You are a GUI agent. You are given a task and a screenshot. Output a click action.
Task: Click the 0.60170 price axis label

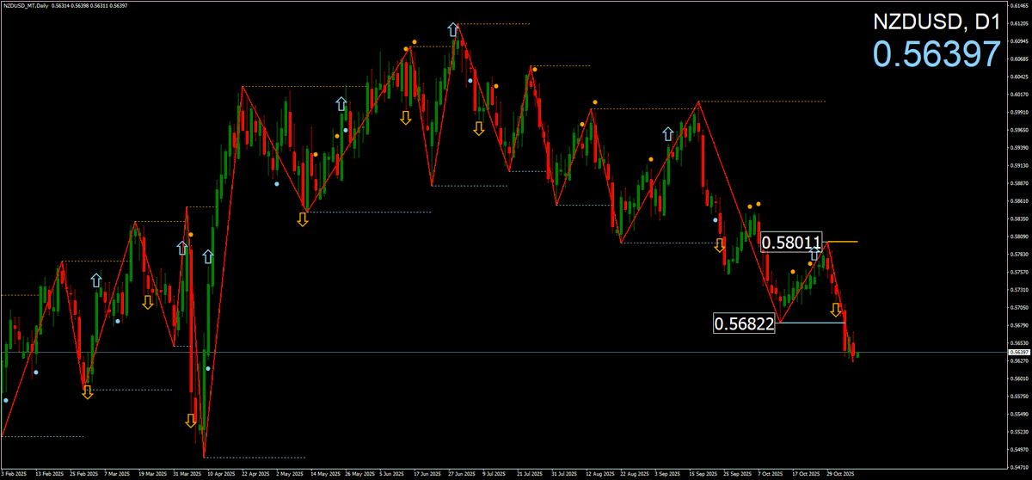click(1019, 95)
